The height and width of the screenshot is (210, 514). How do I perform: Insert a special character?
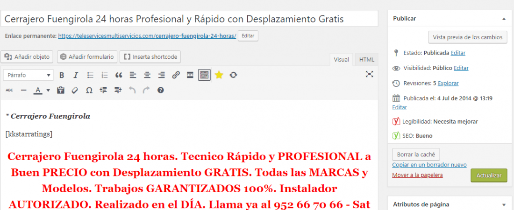89,90
